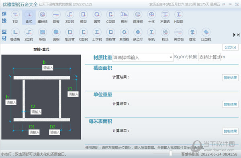Expand the 材质比重 material dropdown
This screenshot has width=241, height=158.
point(171,57)
